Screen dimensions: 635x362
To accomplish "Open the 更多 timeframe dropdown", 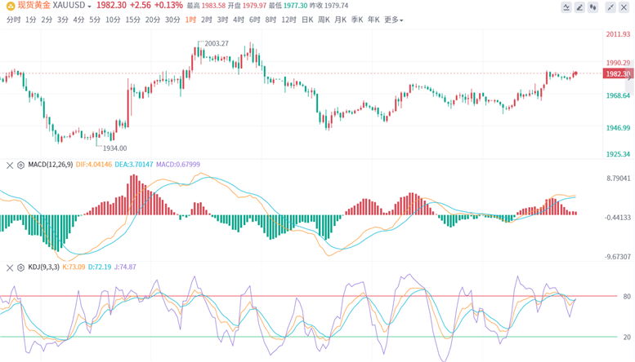I will coord(394,20).
